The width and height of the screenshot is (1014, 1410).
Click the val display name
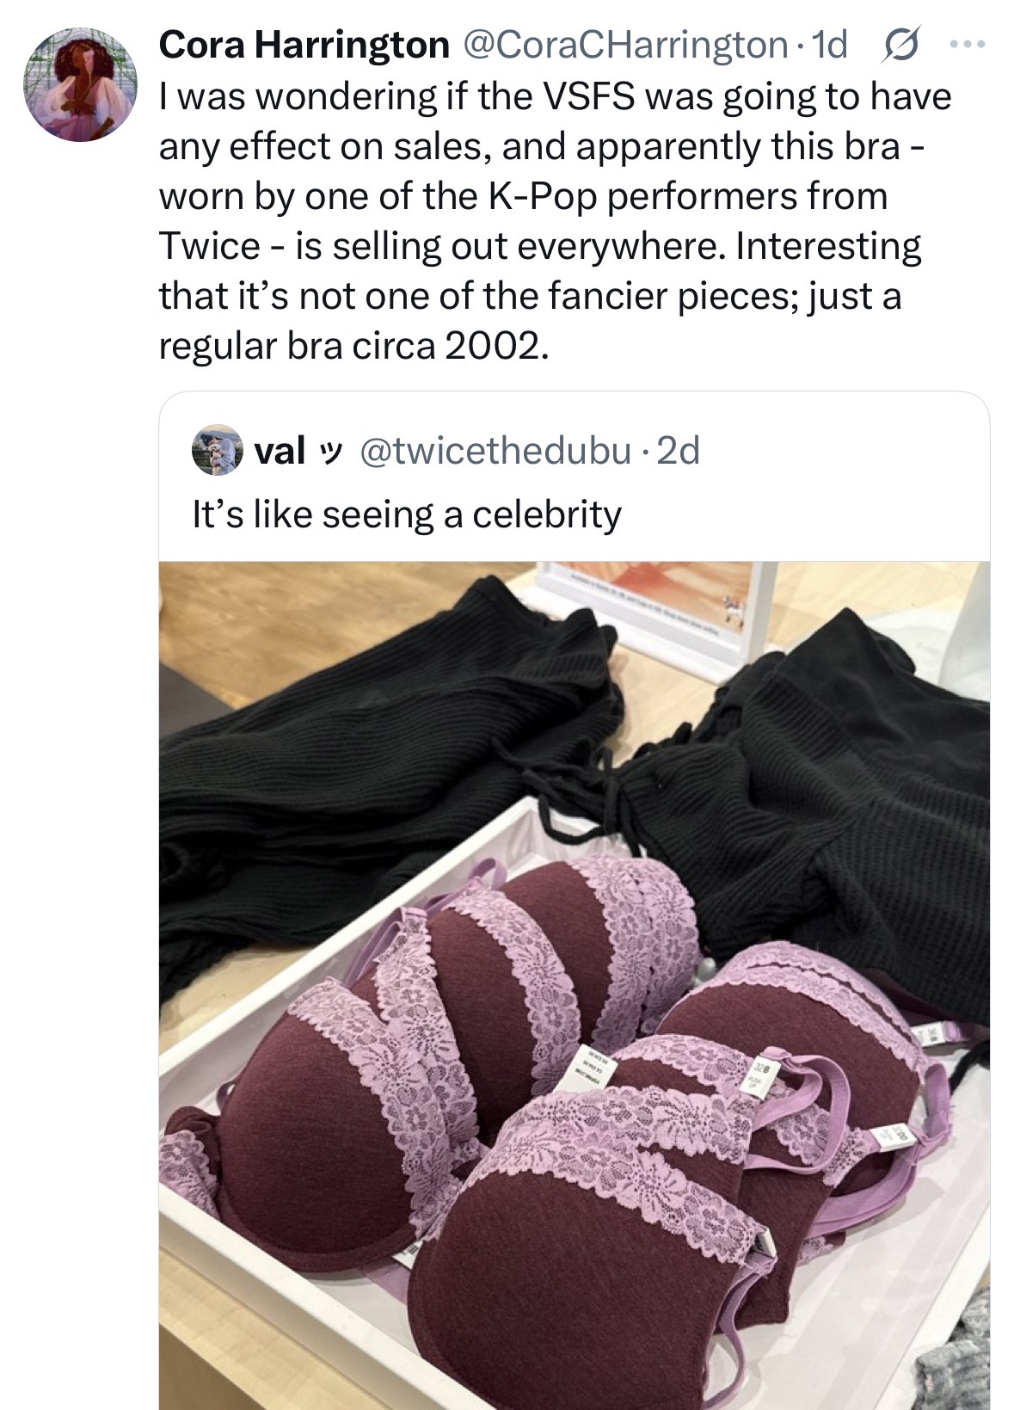(280, 450)
